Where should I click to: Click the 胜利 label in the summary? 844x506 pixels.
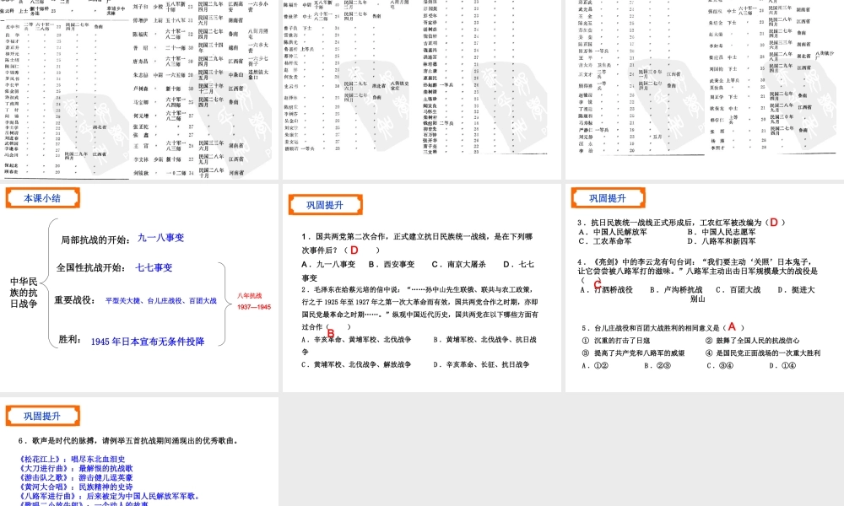pos(70,339)
